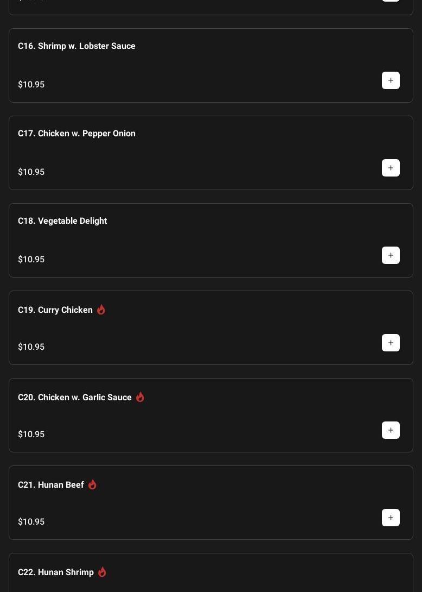Click spicy flame icon next to Curry Chicken
Screen dimensions: 422x592
(x=101, y=310)
